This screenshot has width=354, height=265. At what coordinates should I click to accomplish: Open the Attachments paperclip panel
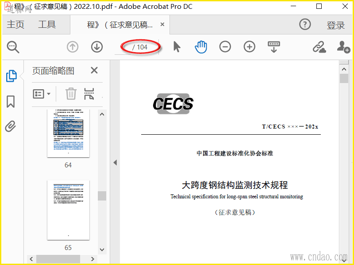[x=11, y=126]
